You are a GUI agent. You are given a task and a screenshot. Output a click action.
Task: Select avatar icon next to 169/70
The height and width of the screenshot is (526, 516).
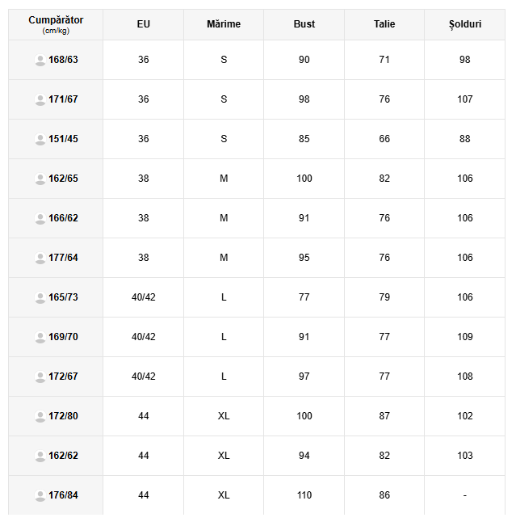point(40,337)
